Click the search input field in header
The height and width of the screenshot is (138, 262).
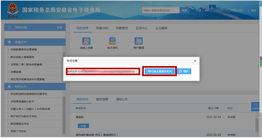(161, 10)
